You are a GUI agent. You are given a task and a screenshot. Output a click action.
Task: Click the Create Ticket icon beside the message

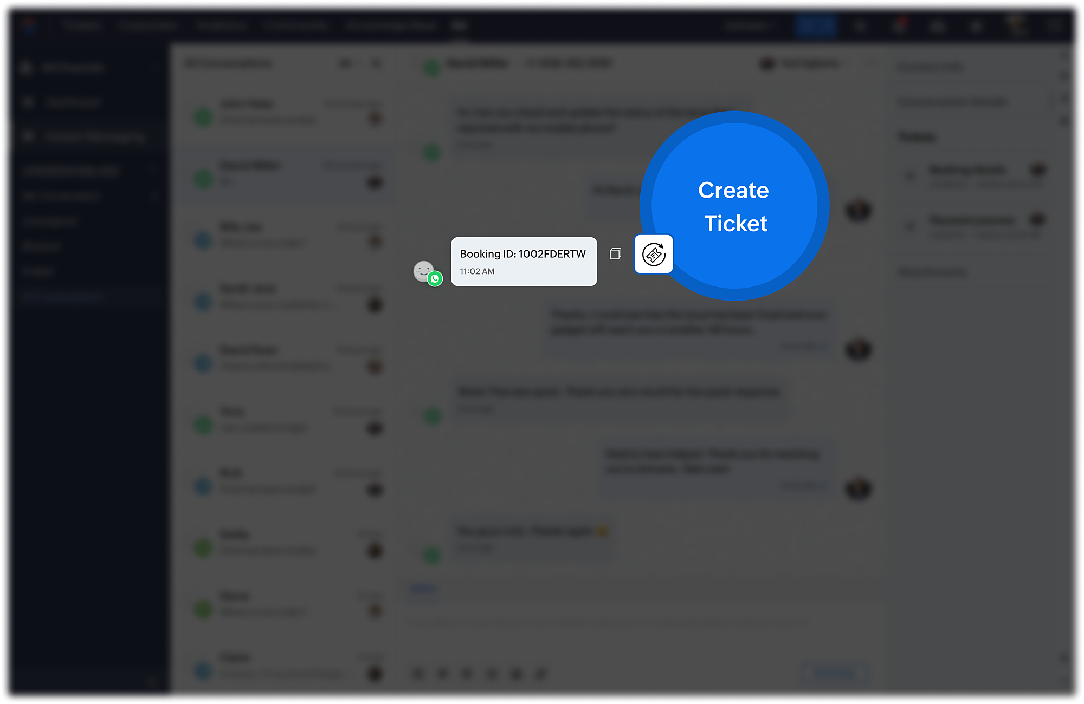pos(653,254)
